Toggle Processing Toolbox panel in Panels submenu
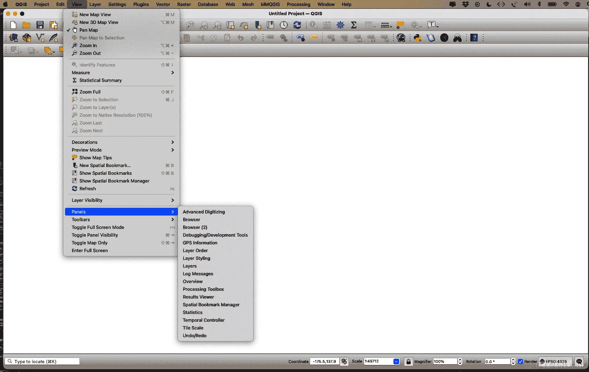Screen dimensions: 589x372 (216, 289)
